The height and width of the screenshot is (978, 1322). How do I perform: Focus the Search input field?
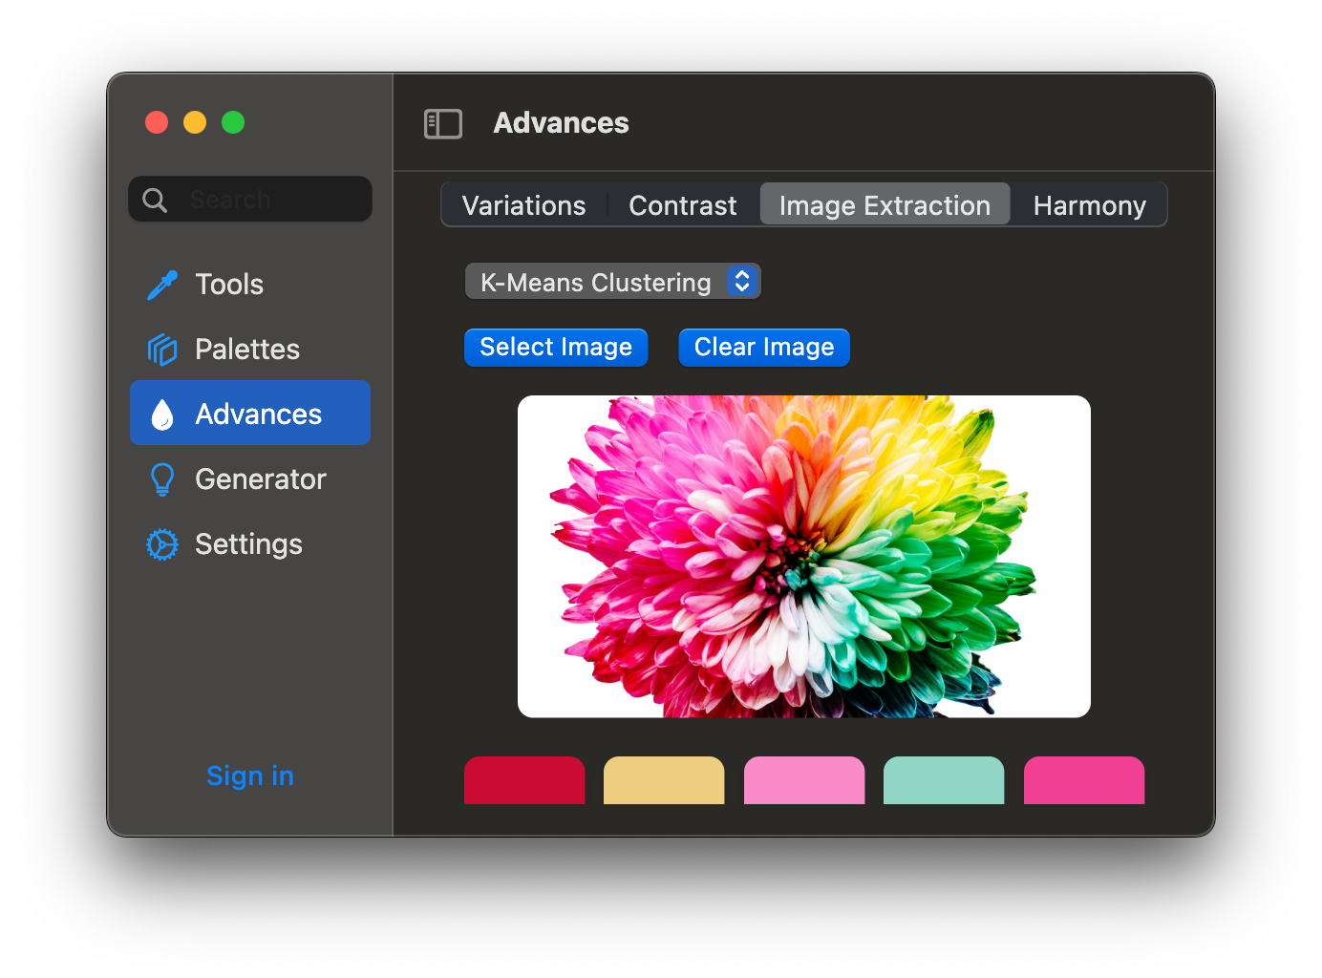pos(272,200)
